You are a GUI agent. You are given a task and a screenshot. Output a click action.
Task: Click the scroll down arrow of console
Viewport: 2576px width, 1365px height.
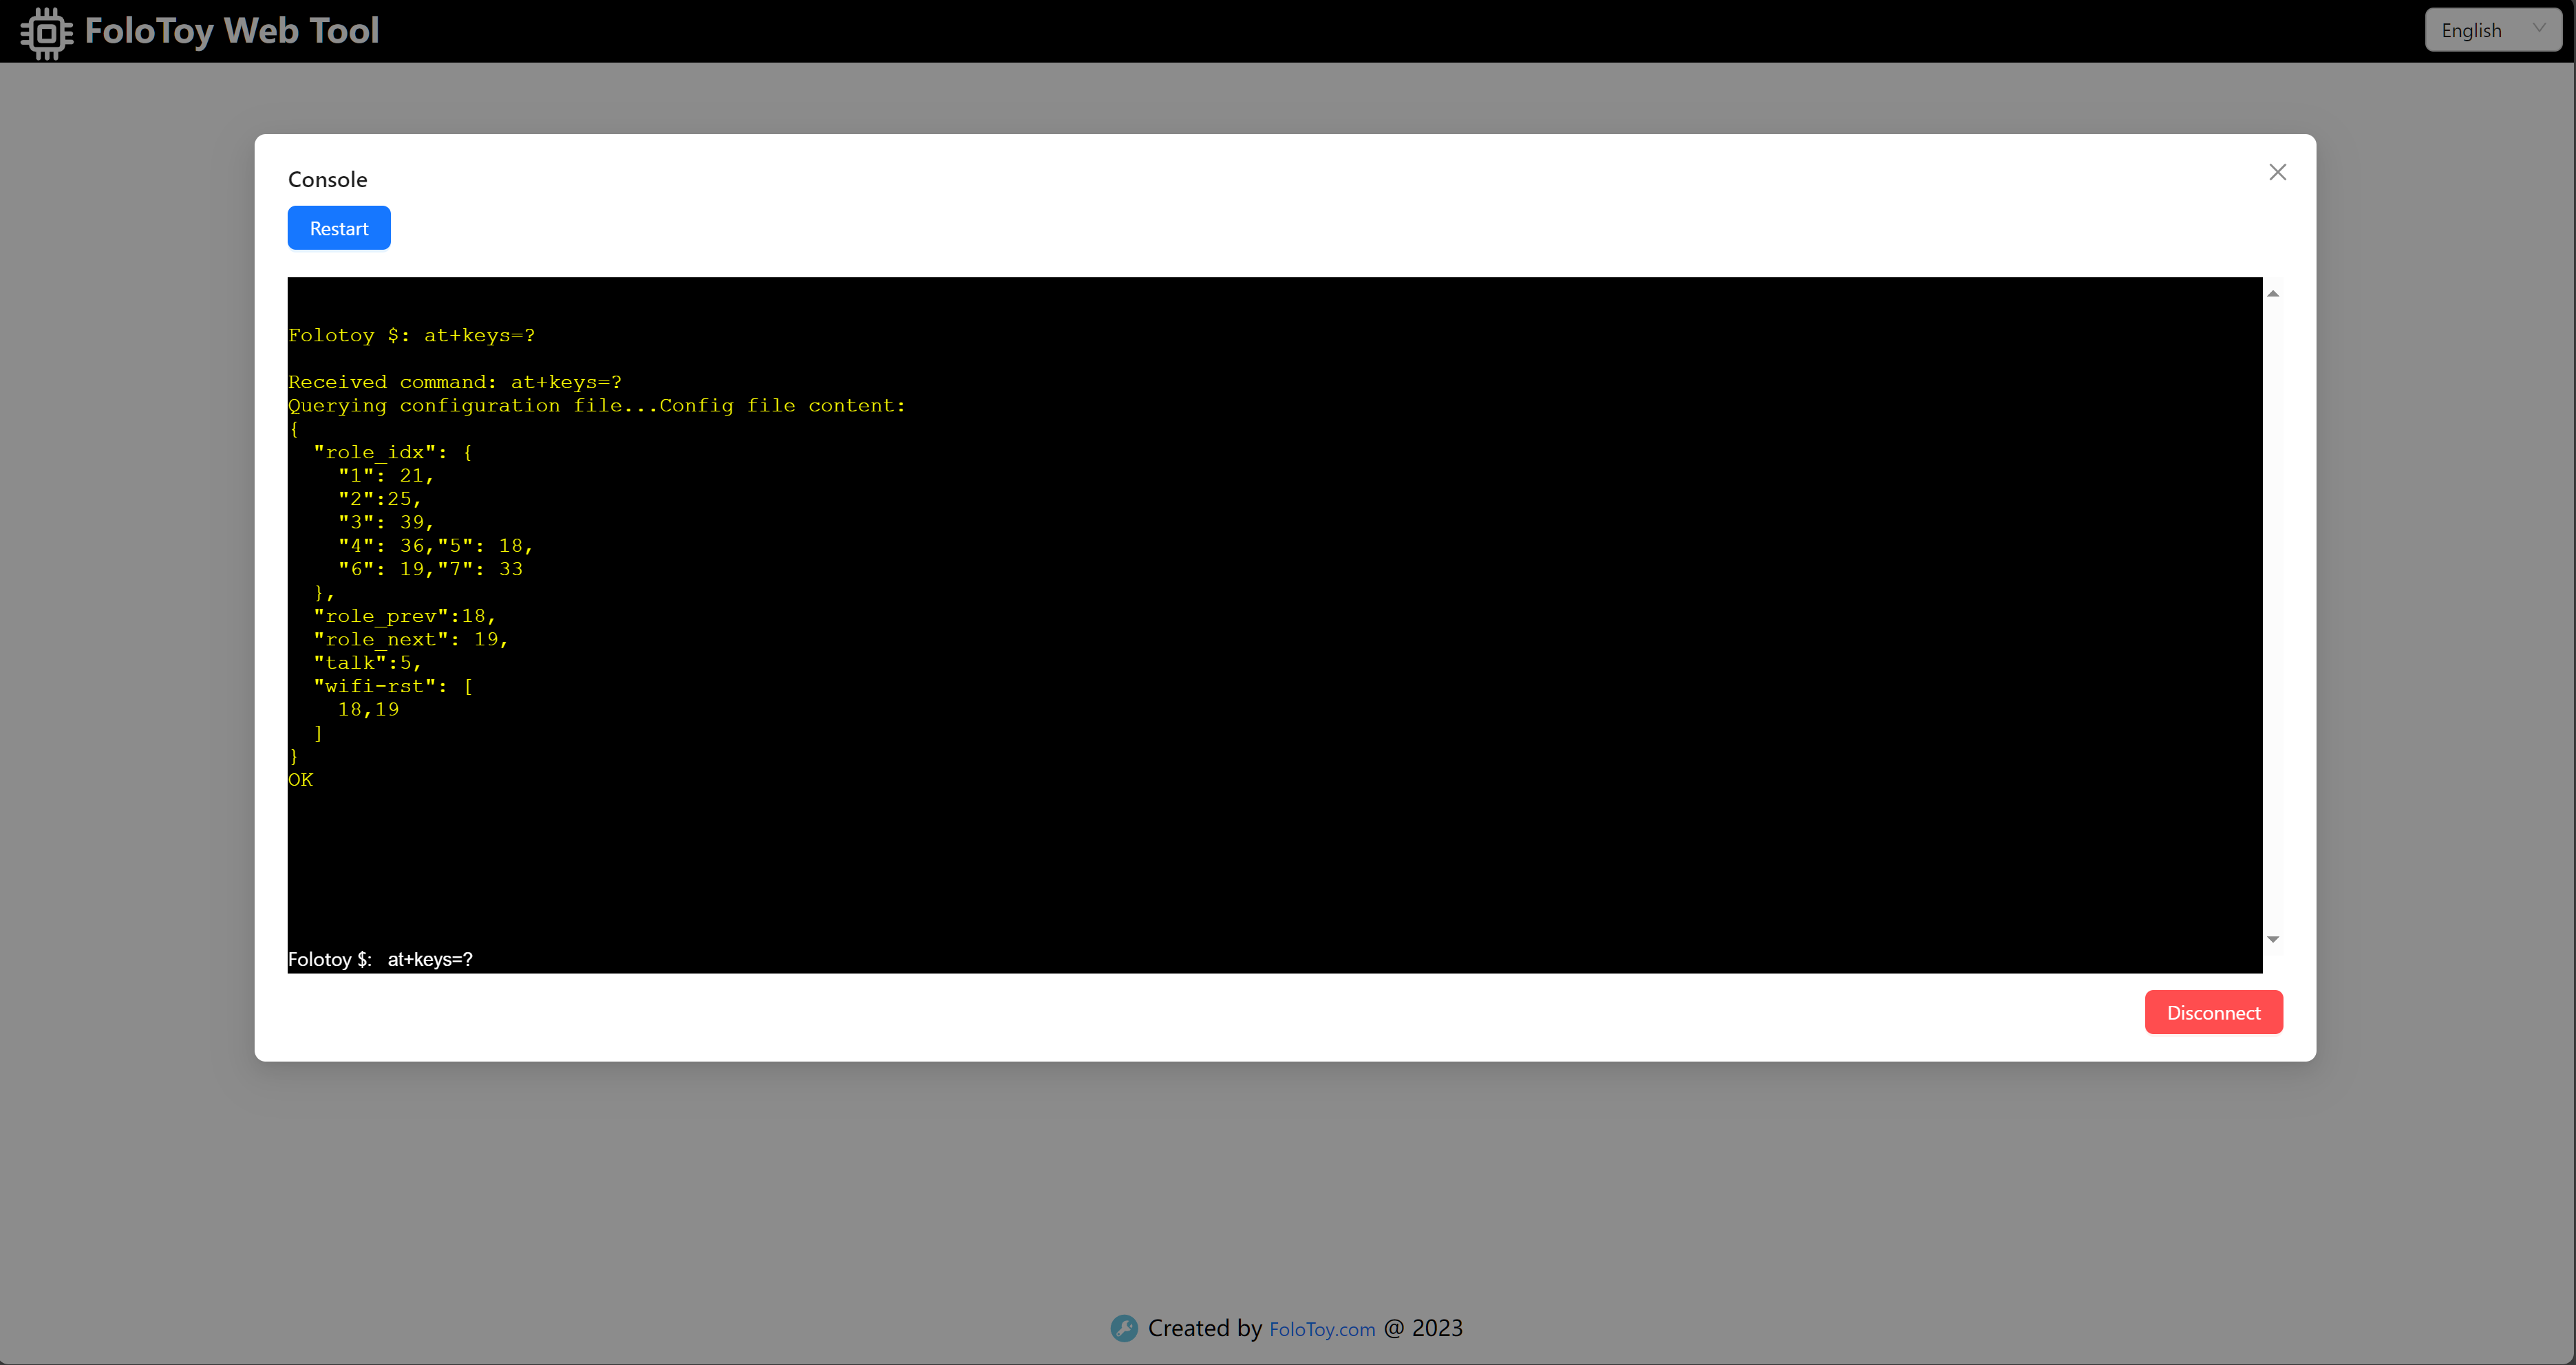pyautogui.click(x=2272, y=939)
